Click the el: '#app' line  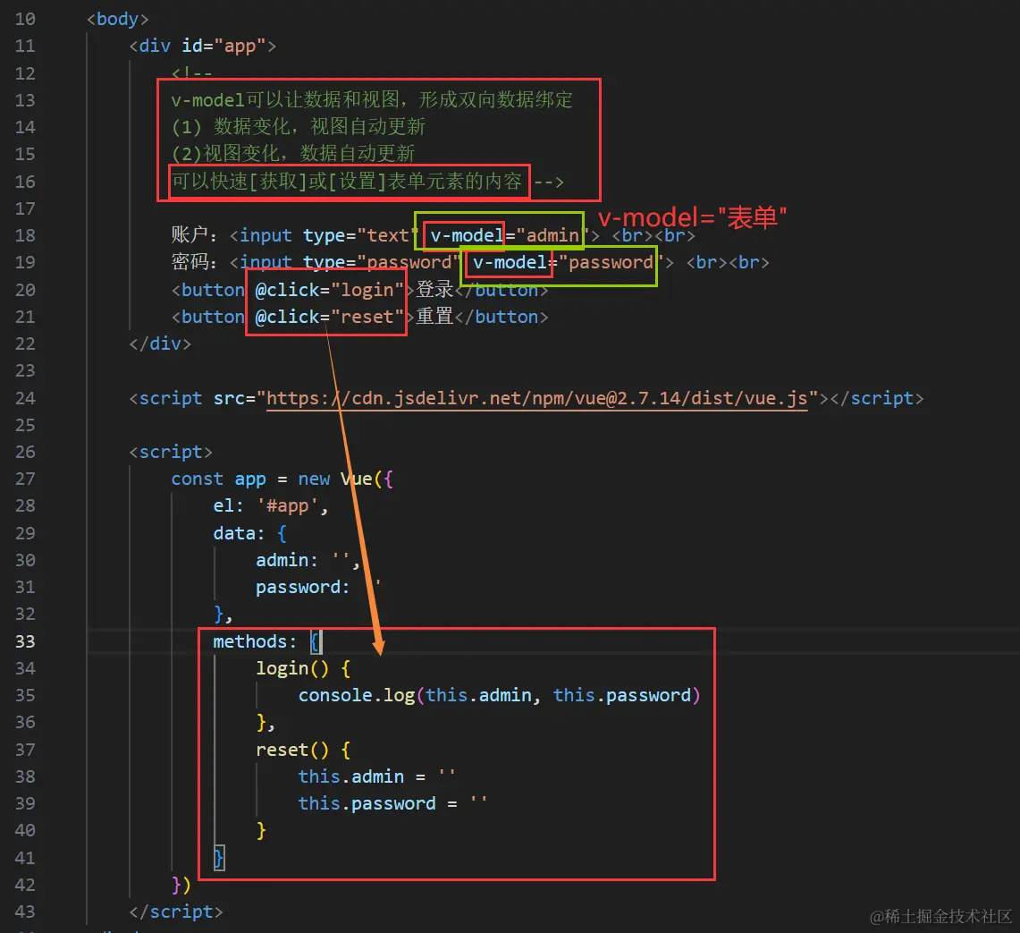point(271,506)
